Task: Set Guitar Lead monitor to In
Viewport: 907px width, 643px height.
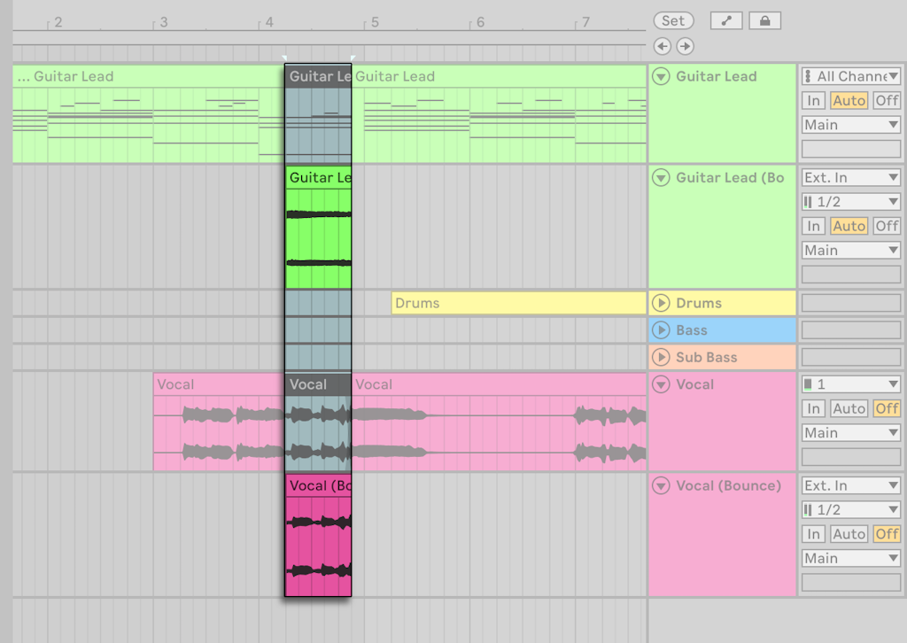Action: click(x=813, y=101)
